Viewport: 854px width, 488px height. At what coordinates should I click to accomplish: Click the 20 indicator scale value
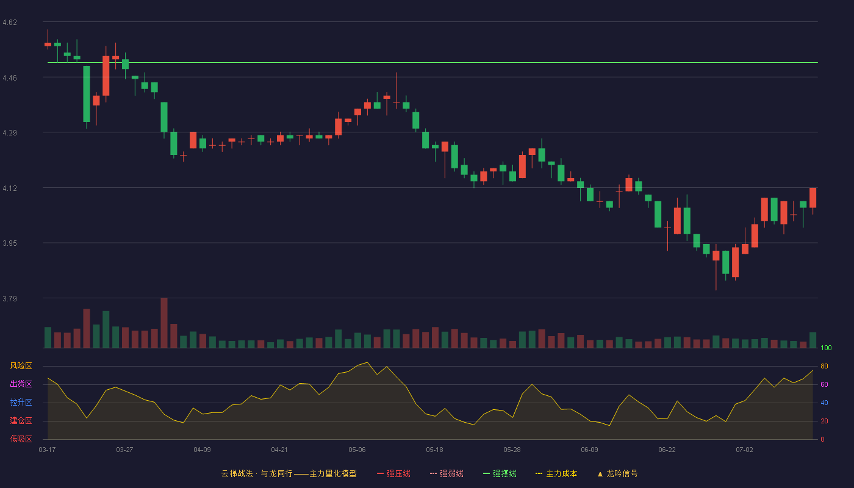click(824, 421)
